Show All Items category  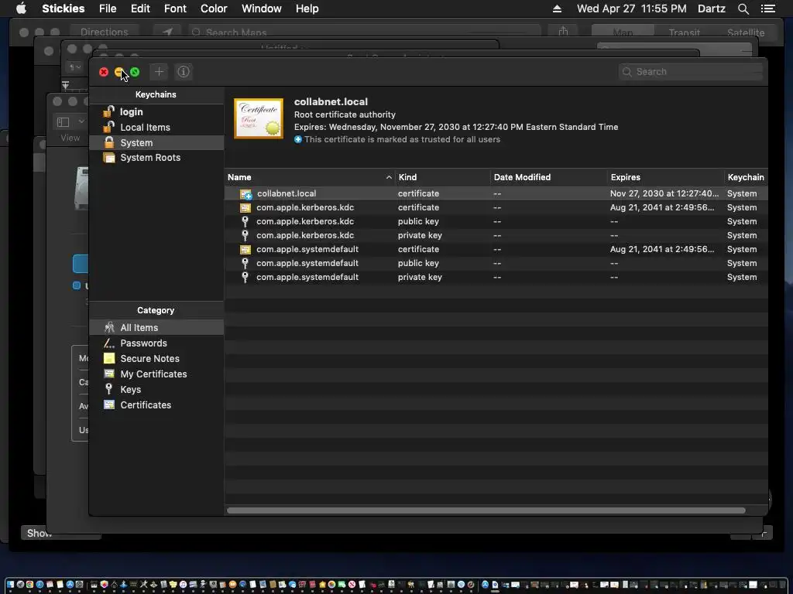pos(156,327)
